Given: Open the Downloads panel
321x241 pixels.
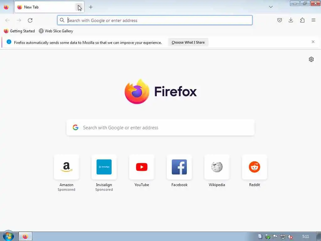Looking at the screenshot, I should click(x=291, y=20).
